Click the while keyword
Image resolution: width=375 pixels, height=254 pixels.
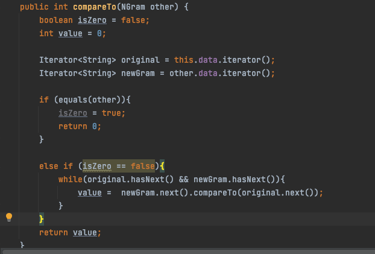(x=70, y=179)
